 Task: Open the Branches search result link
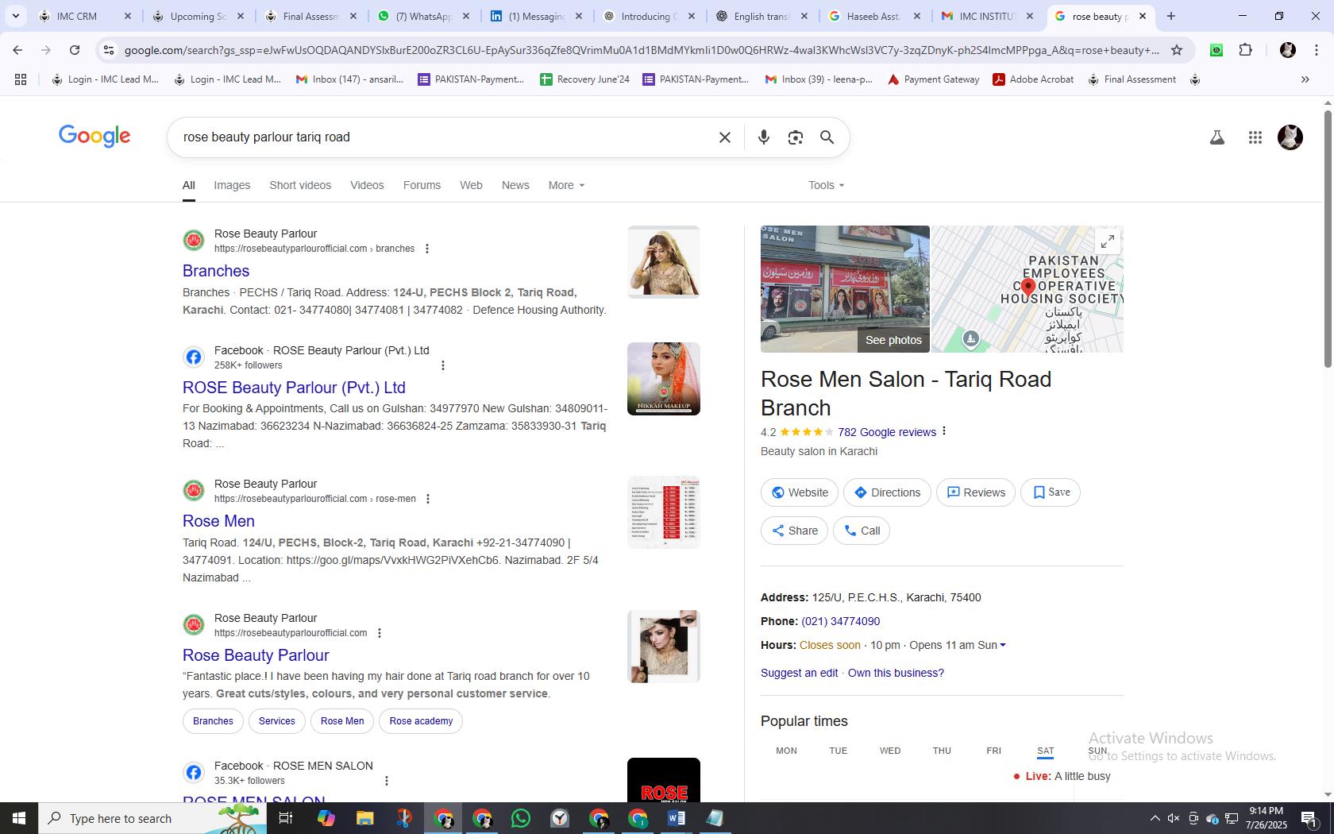pyautogui.click(x=216, y=271)
